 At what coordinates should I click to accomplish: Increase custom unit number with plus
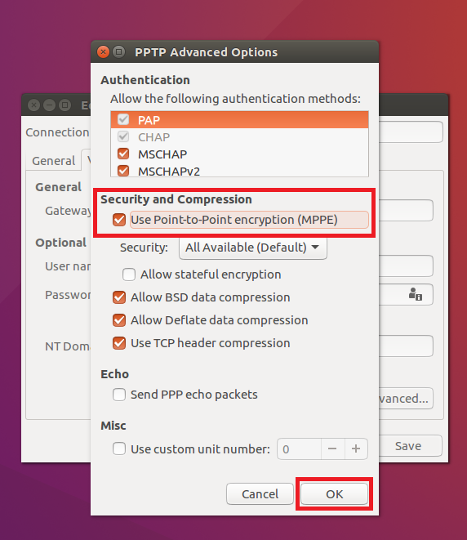pyautogui.click(x=356, y=449)
